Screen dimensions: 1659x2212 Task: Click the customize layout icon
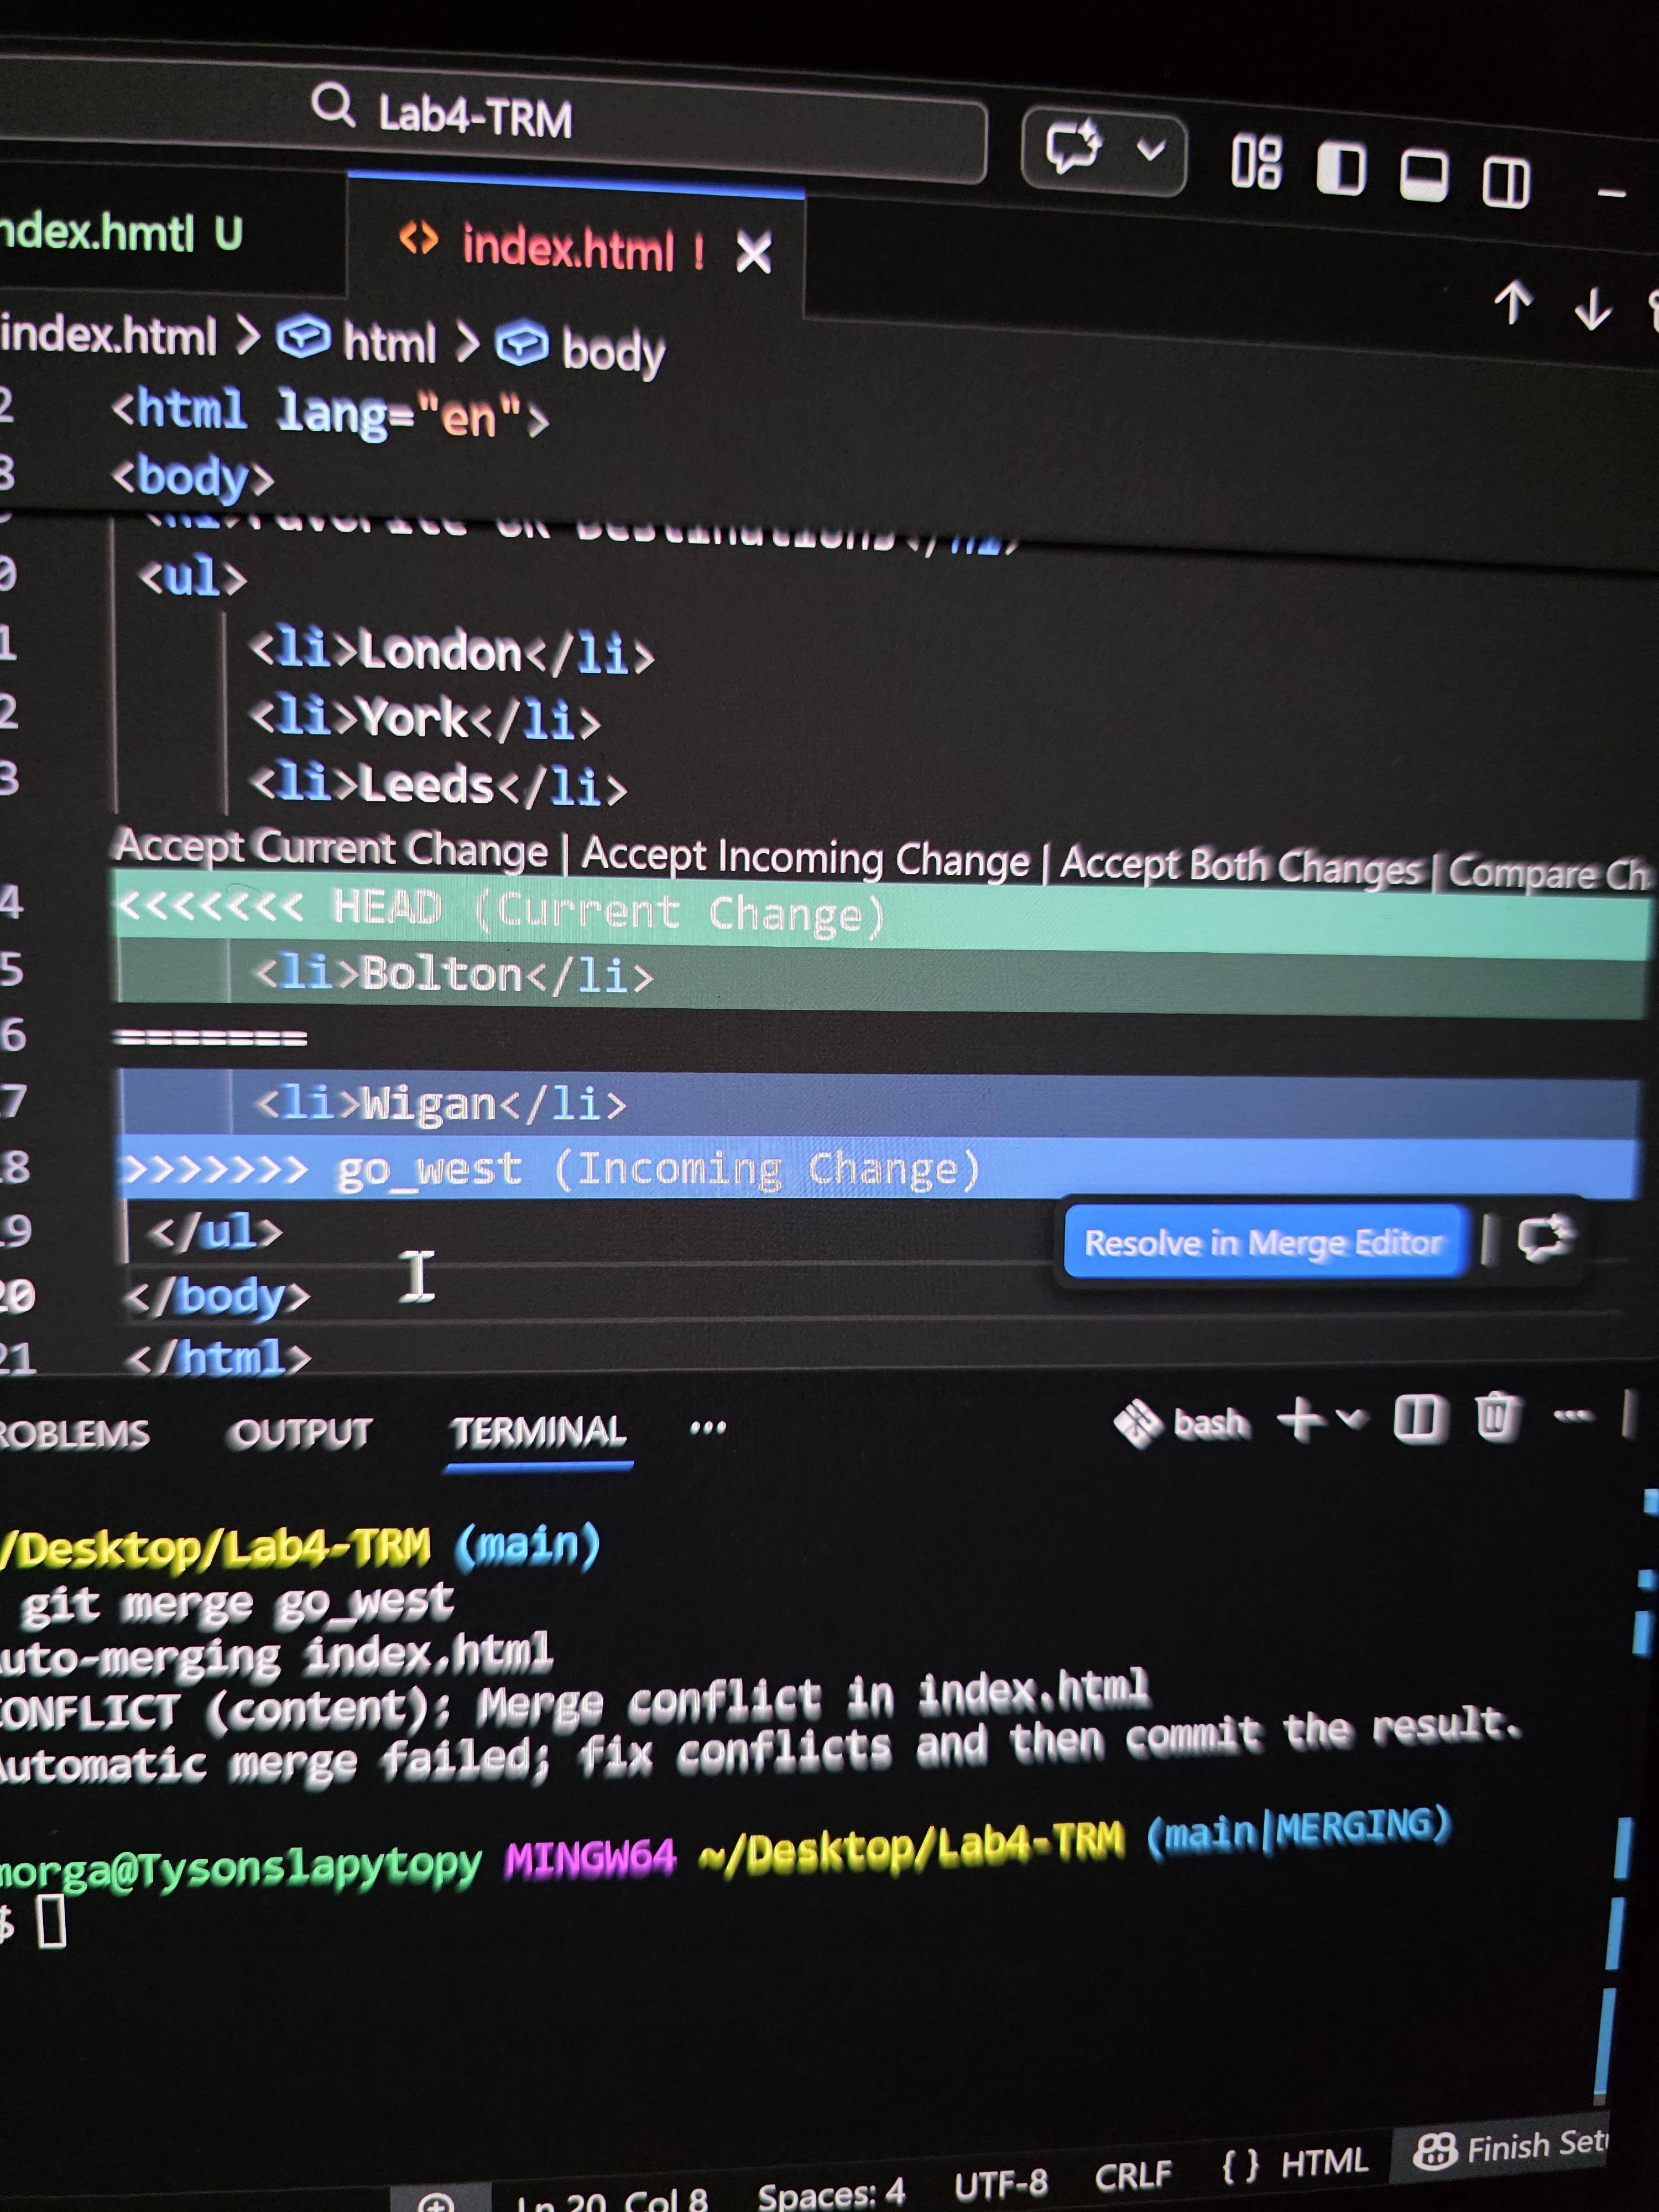[1255, 162]
